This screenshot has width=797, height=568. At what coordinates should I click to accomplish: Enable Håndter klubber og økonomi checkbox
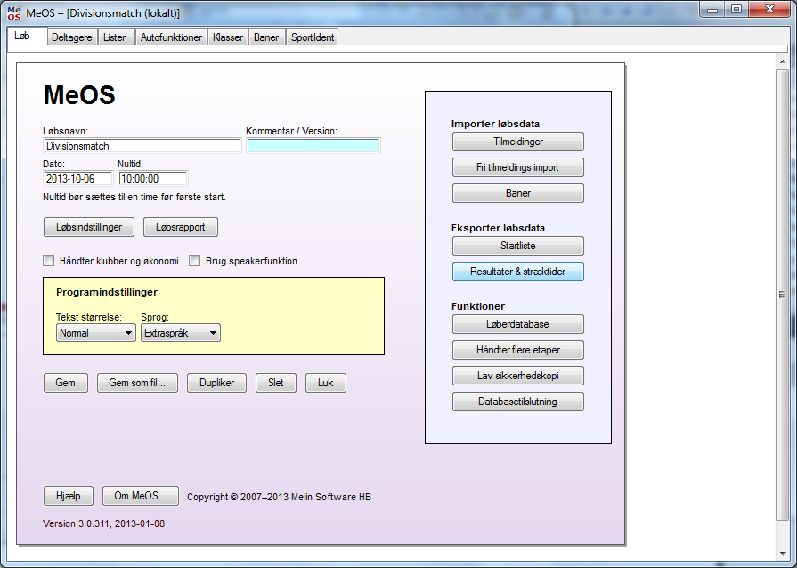point(49,261)
